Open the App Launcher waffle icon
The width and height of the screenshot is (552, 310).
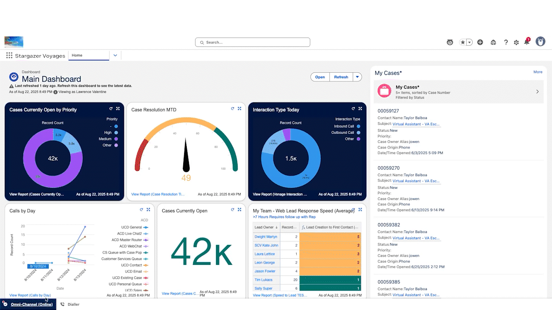click(9, 55)
